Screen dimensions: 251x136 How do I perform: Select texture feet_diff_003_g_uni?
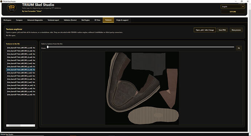point(21,67)
